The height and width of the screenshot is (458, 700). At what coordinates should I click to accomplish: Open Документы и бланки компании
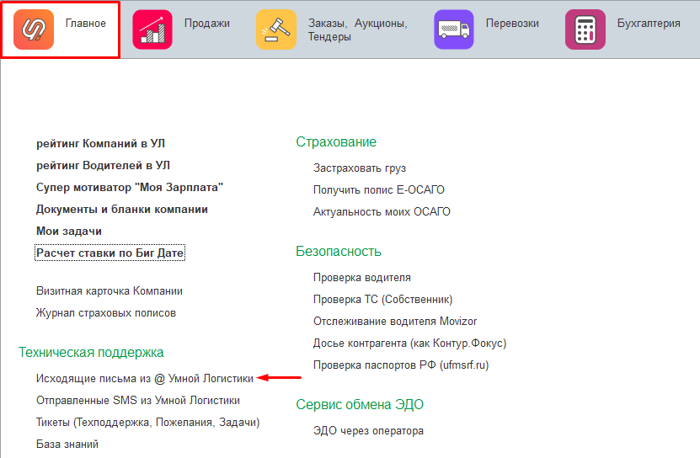[122, 210]
